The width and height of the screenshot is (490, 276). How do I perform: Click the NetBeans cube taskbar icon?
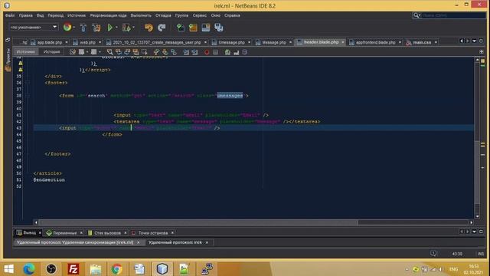(162, 269)
